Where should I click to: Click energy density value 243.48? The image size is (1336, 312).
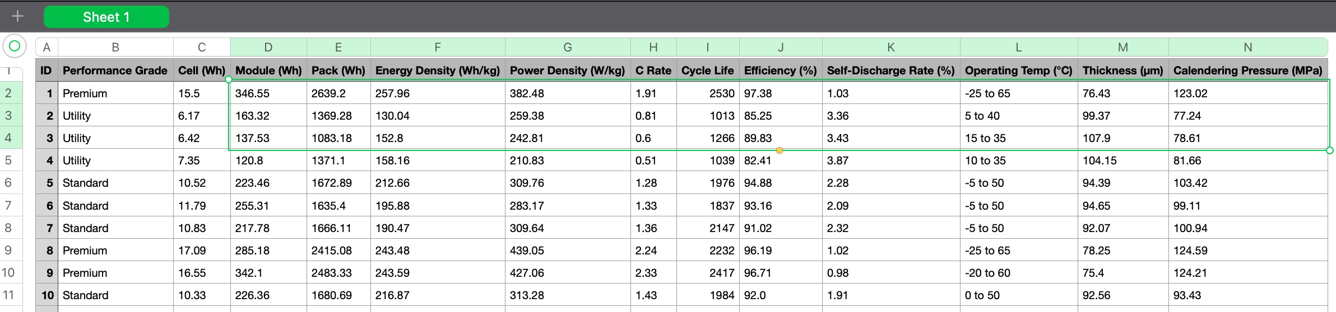tap(438, 250)
